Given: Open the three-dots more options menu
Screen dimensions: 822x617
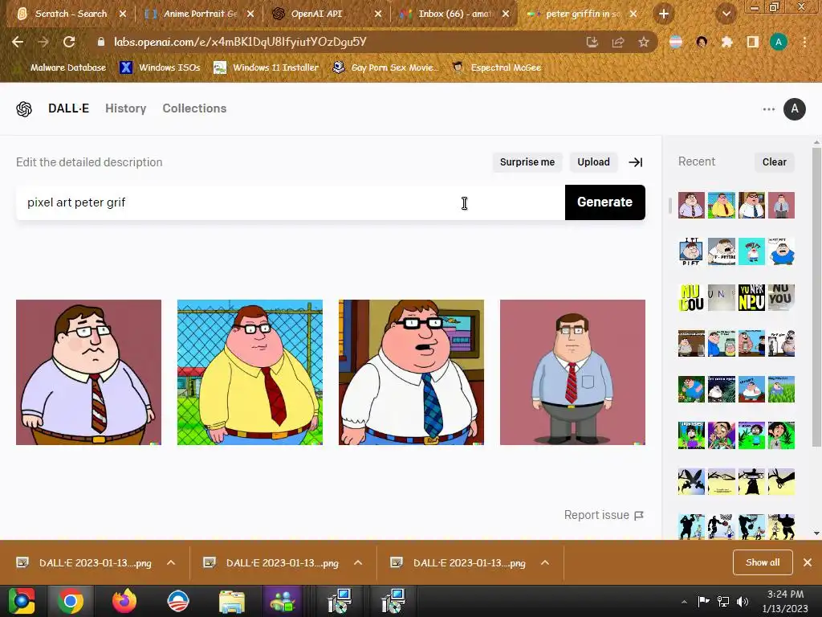Looking at the screenshot, I should [768, 109].
